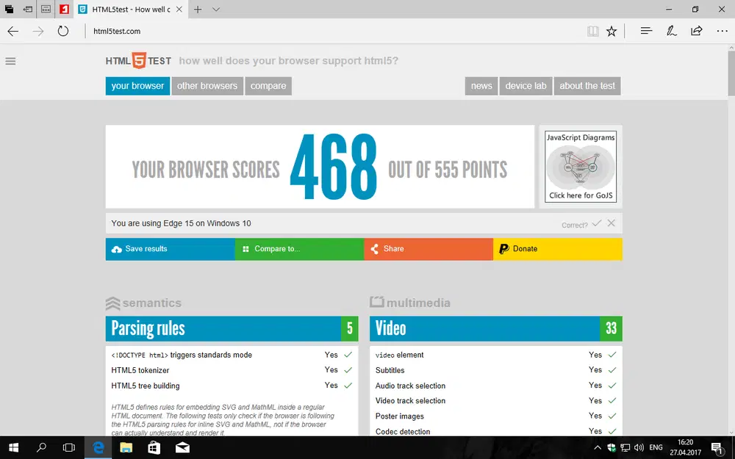This screenshot has width=735, height=459.
Task: Open the More actions menu in Edge
Action: pyautogui.click(x=723, y=31)
